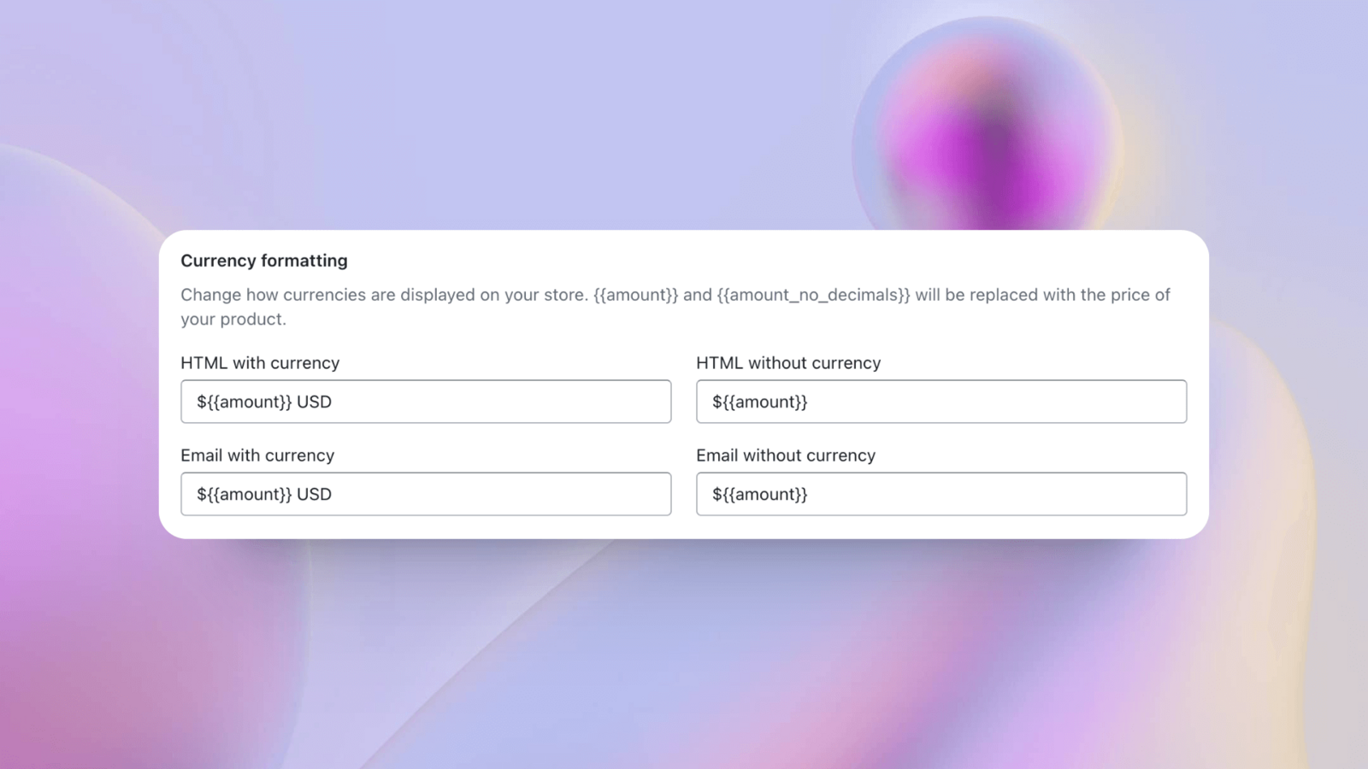Click "USD" inside HTML with currency field

click(x=314, y=402)
